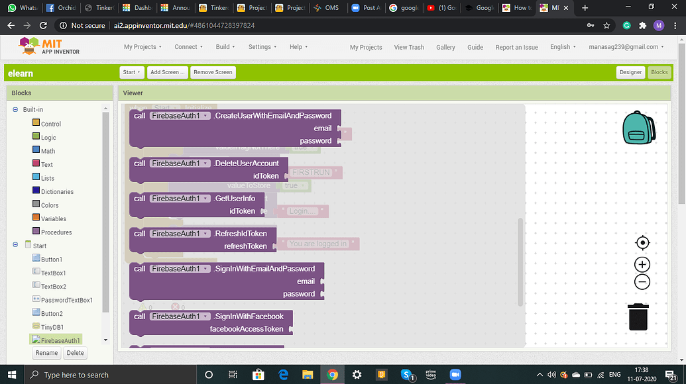Zoom in with the plus icon
Viewport: 686px width, 384px height.
642,265
